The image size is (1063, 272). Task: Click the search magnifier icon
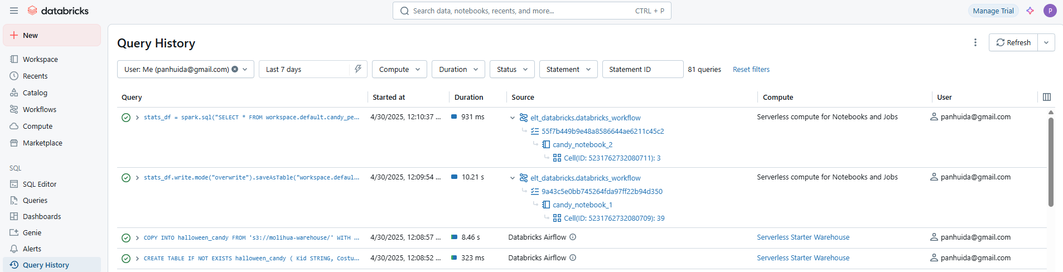tap(404, 11)
